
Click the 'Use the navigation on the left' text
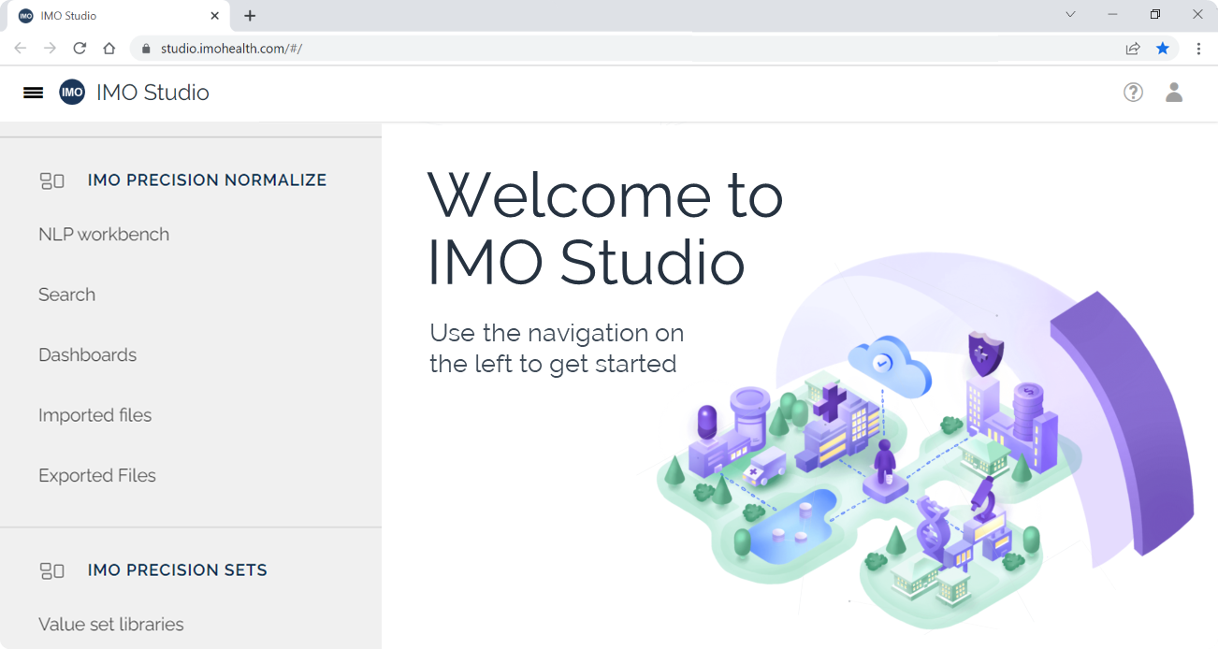tap(557, 348)
